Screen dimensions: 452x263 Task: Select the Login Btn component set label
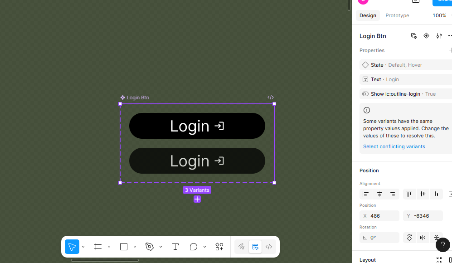[x=135, y=97]
